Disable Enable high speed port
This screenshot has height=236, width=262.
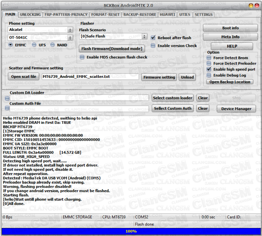(209, 69)
